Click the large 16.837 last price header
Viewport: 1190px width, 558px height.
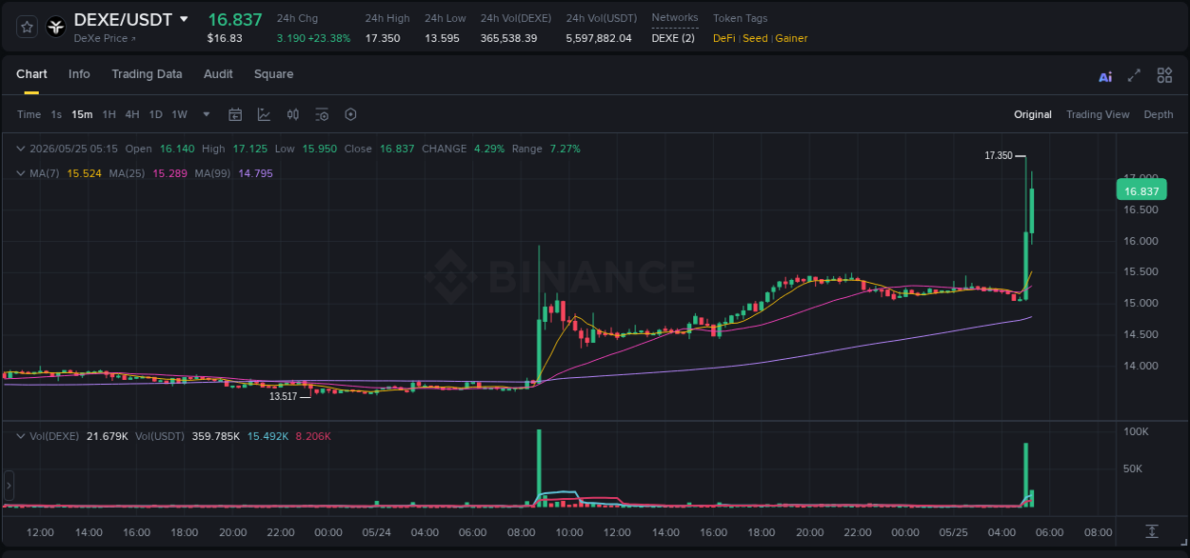[x=235, y=20]
